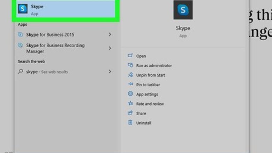Click the Pin to taskbar icon
The width and height of the screenshot is (272, 153).
coord(130,84)
